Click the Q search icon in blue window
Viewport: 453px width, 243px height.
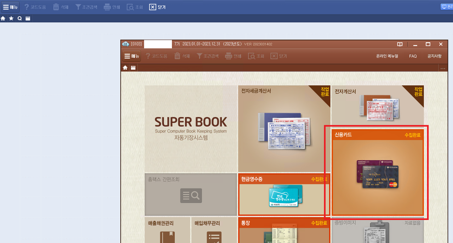[19, 18]
